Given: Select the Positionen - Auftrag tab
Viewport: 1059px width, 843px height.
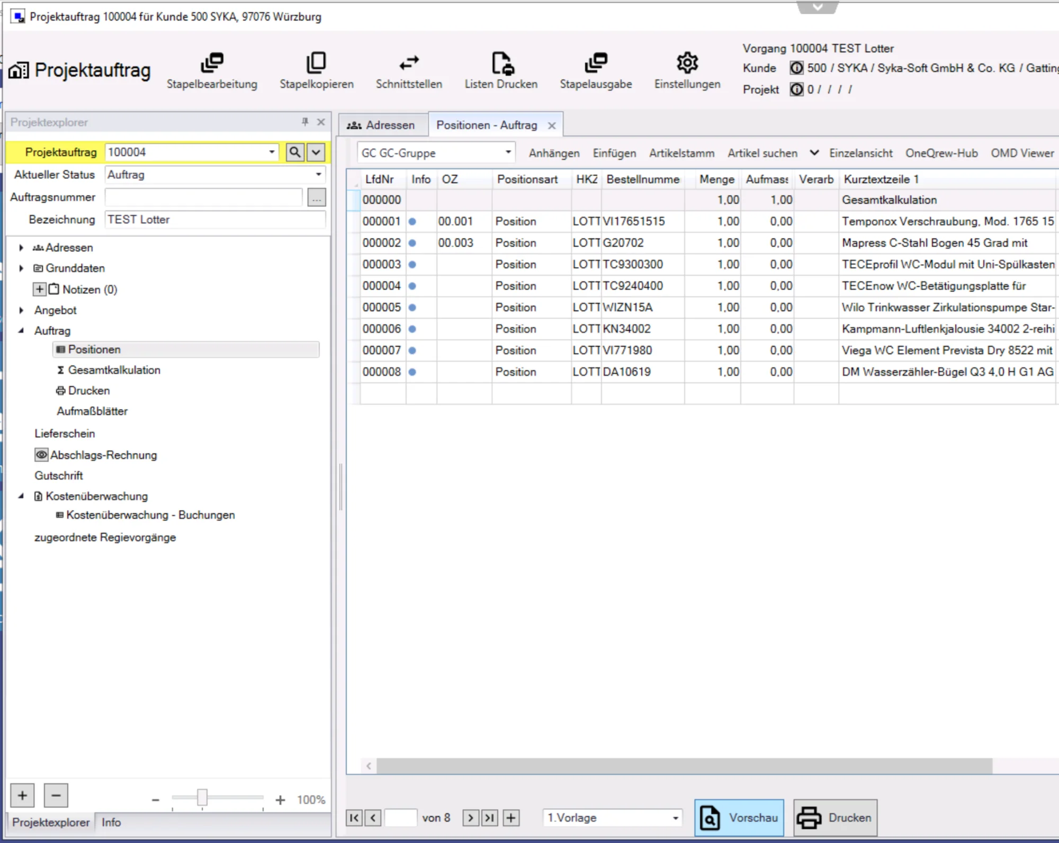Looking at the screenshot, I should pyautogui.click(x=486, y=125).
